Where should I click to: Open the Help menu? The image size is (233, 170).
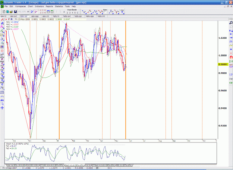click(x=74, y=6)
